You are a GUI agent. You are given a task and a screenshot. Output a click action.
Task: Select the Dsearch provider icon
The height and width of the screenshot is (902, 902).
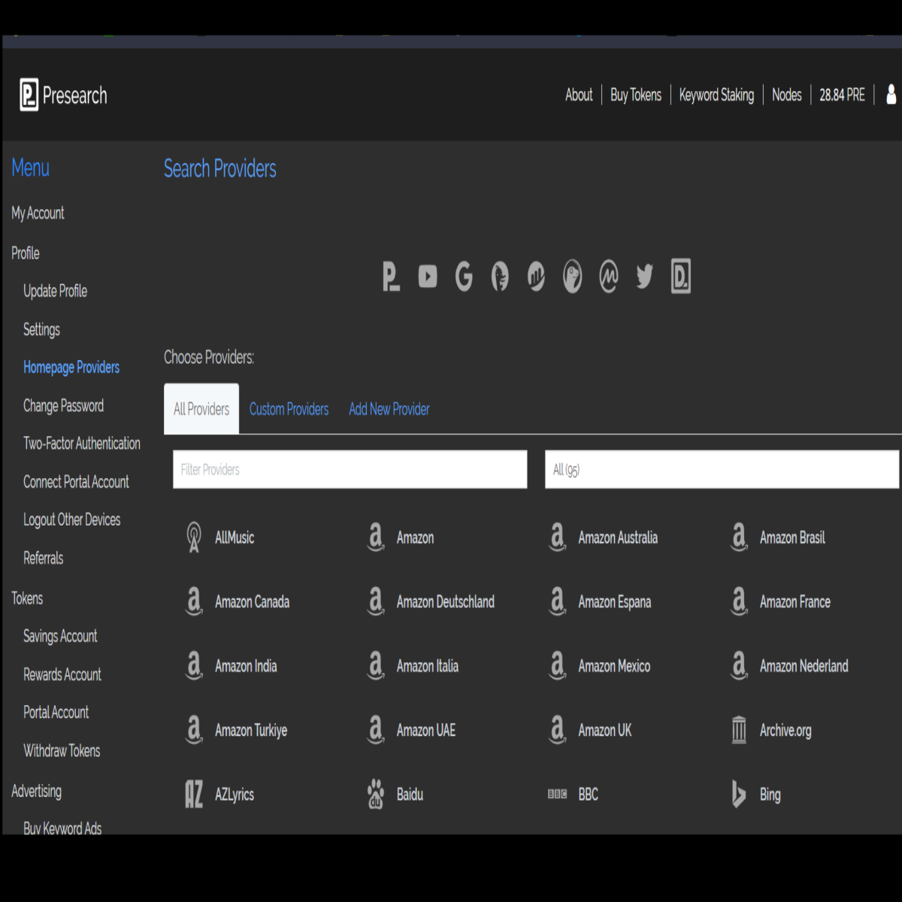681,277
